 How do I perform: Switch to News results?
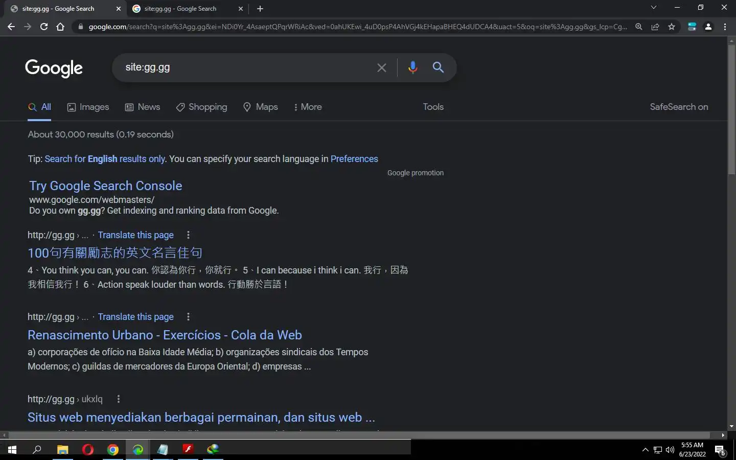[143, 107]
